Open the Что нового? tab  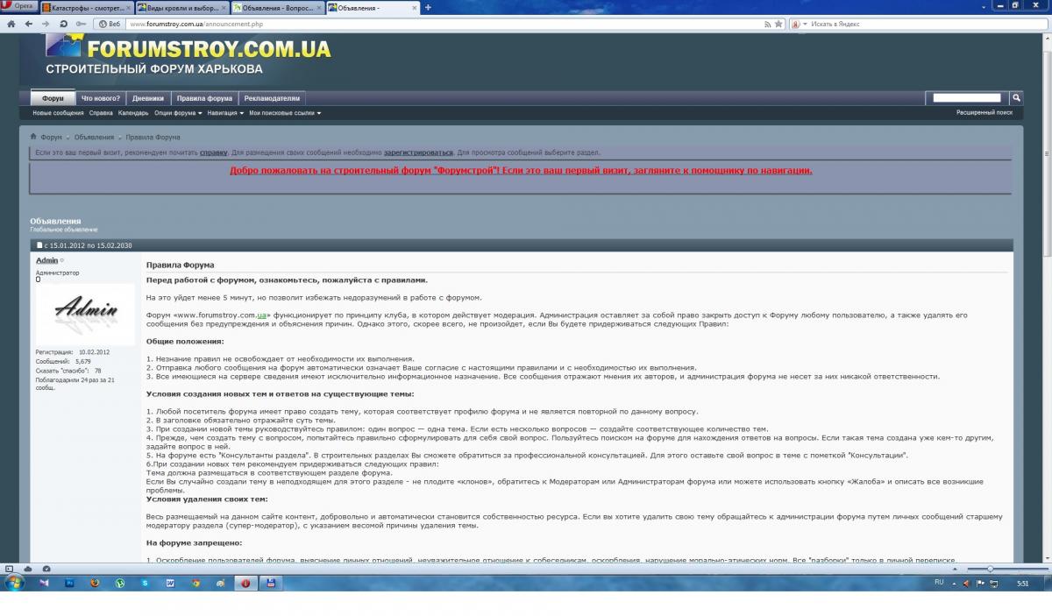pyautogui.click(x=101, y=98)
